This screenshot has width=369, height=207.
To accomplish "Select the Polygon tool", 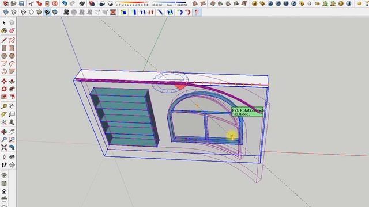I will pyautogui.click(x=12, y=56).
